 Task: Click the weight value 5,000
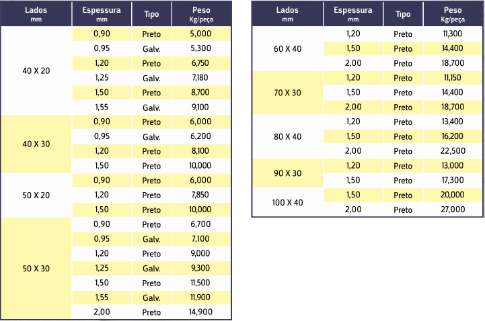tap(201, 34)
